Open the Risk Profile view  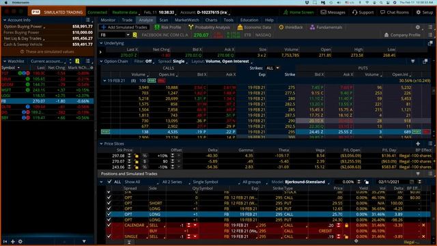click(168, 27)
